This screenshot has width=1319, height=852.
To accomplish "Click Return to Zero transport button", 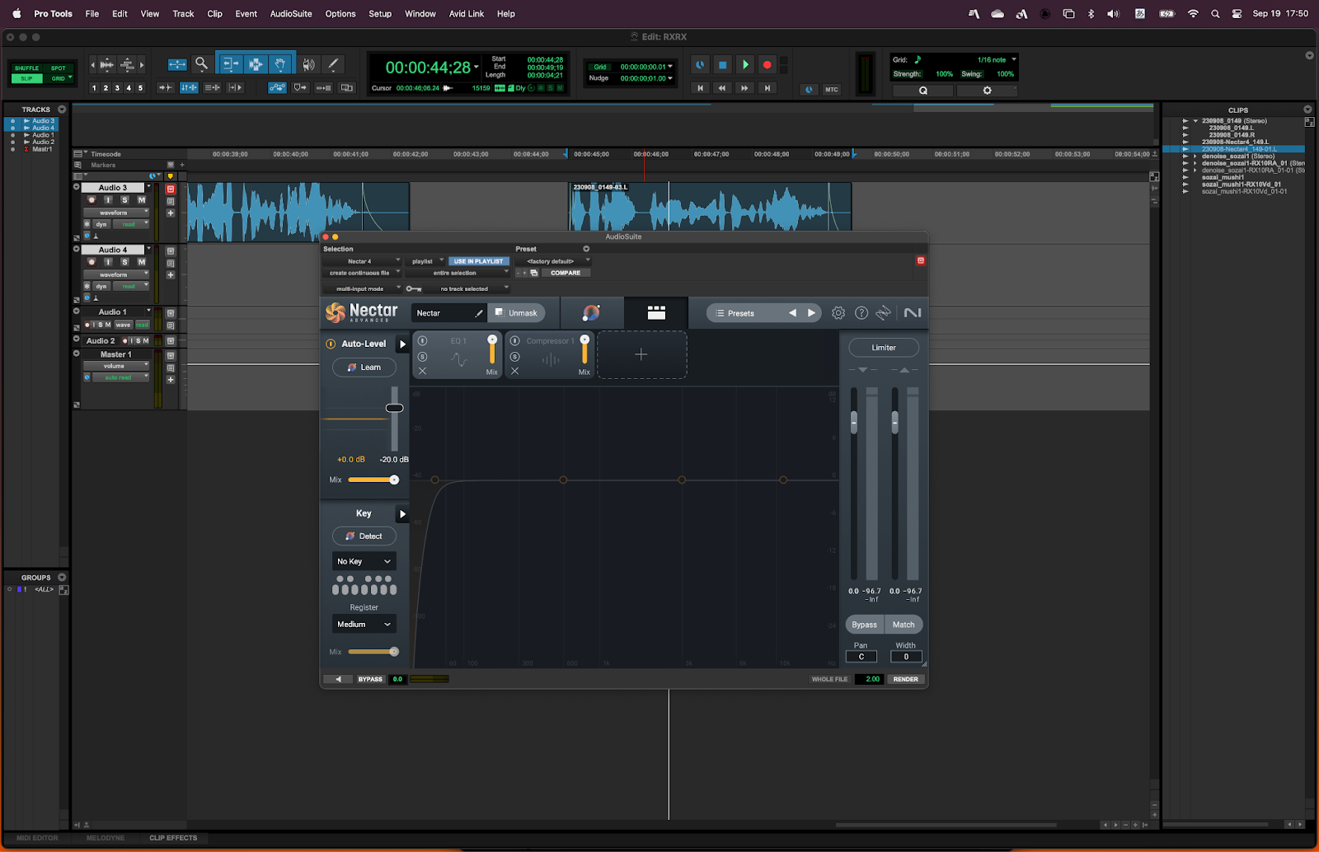I will [700, 88].
